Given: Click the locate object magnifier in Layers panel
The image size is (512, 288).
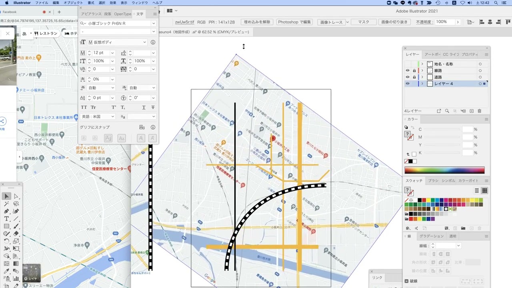Looking at the screenshot, I should tap(447, 111).
